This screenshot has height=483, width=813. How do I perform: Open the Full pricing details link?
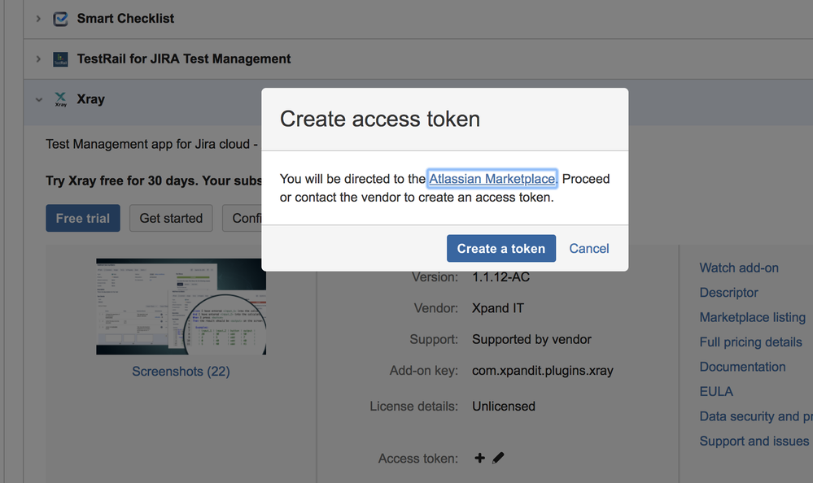pyautogui.click(x=751, y=342)
